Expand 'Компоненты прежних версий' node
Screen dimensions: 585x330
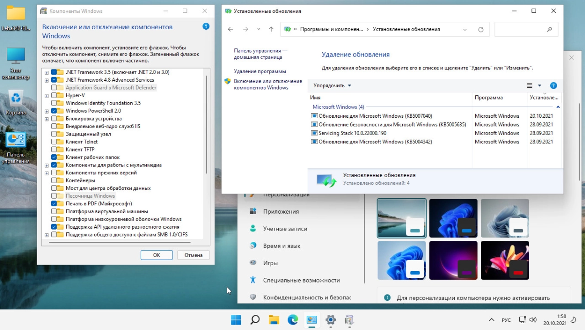point(47,173)
